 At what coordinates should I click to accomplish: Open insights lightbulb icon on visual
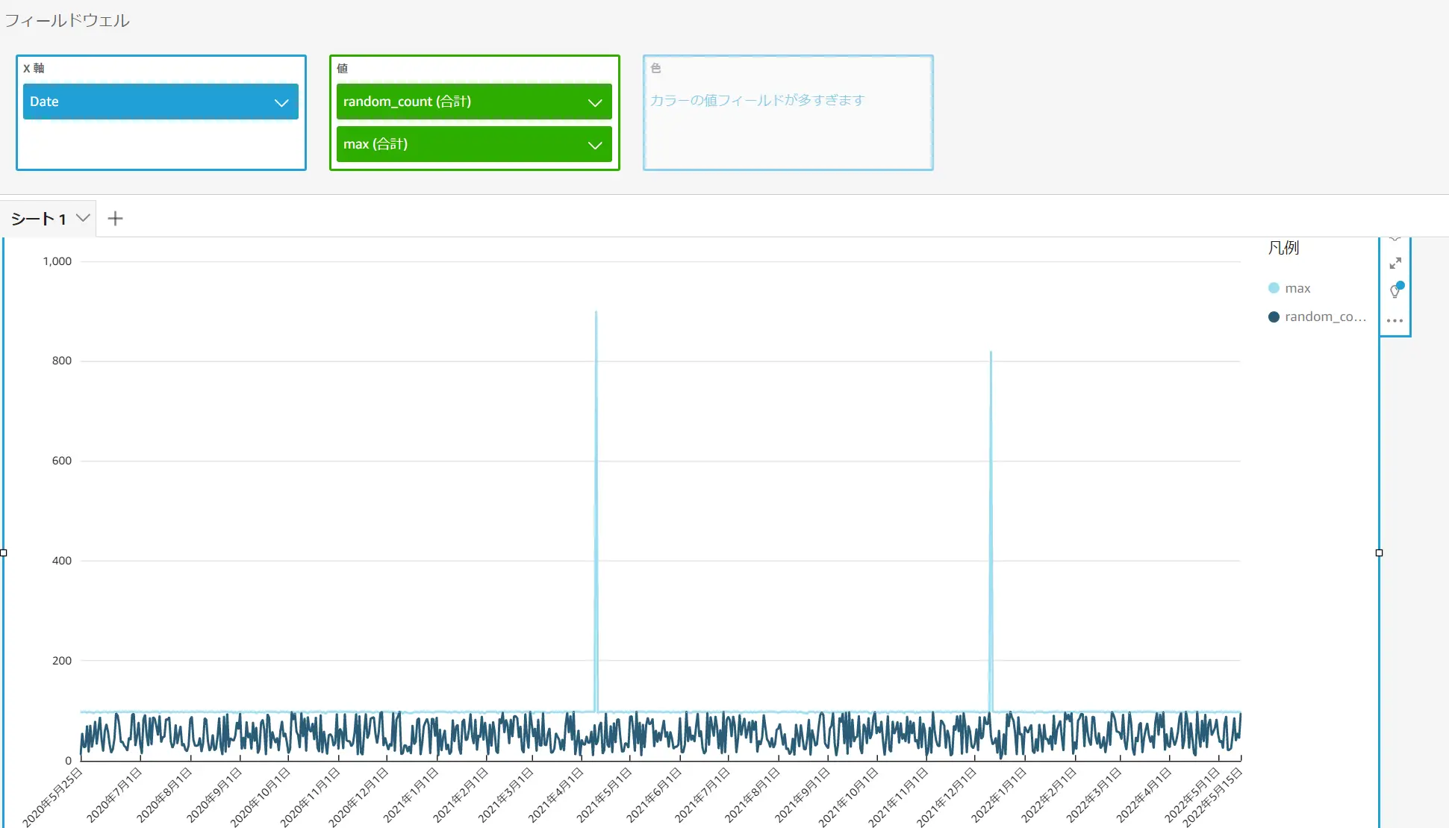click(1395, 290)
